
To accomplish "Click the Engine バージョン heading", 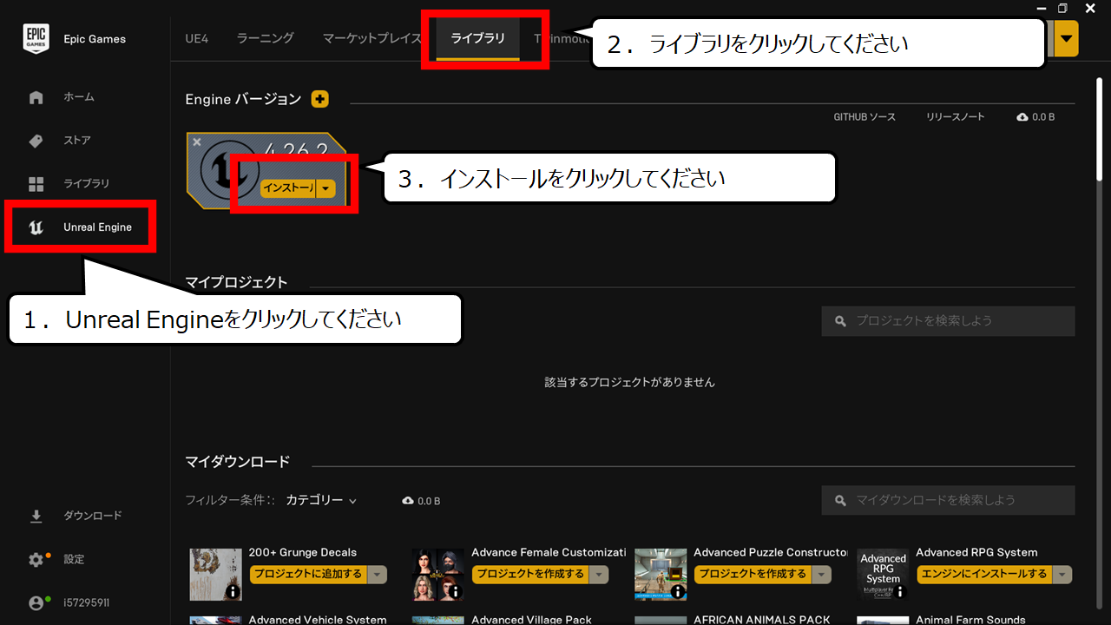I will pyautogui.click(x=243, y=99).
